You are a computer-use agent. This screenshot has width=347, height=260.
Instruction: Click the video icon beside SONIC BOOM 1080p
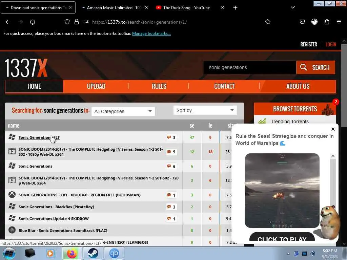pyautogui.click(x=12, y=151)
